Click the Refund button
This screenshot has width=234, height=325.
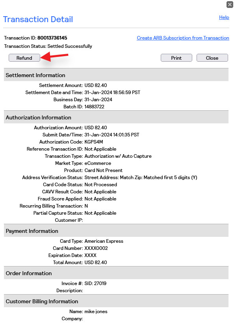click(24, 58)
